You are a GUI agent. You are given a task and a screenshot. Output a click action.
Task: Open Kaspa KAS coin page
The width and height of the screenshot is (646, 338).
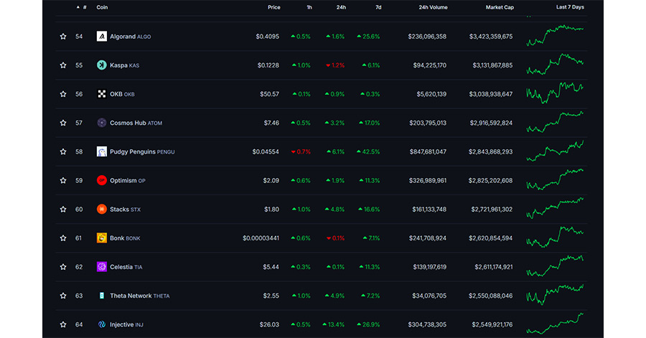124,65
